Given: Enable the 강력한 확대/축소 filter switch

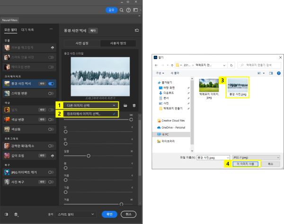Looking at the screenshot, I should (51, 146).
